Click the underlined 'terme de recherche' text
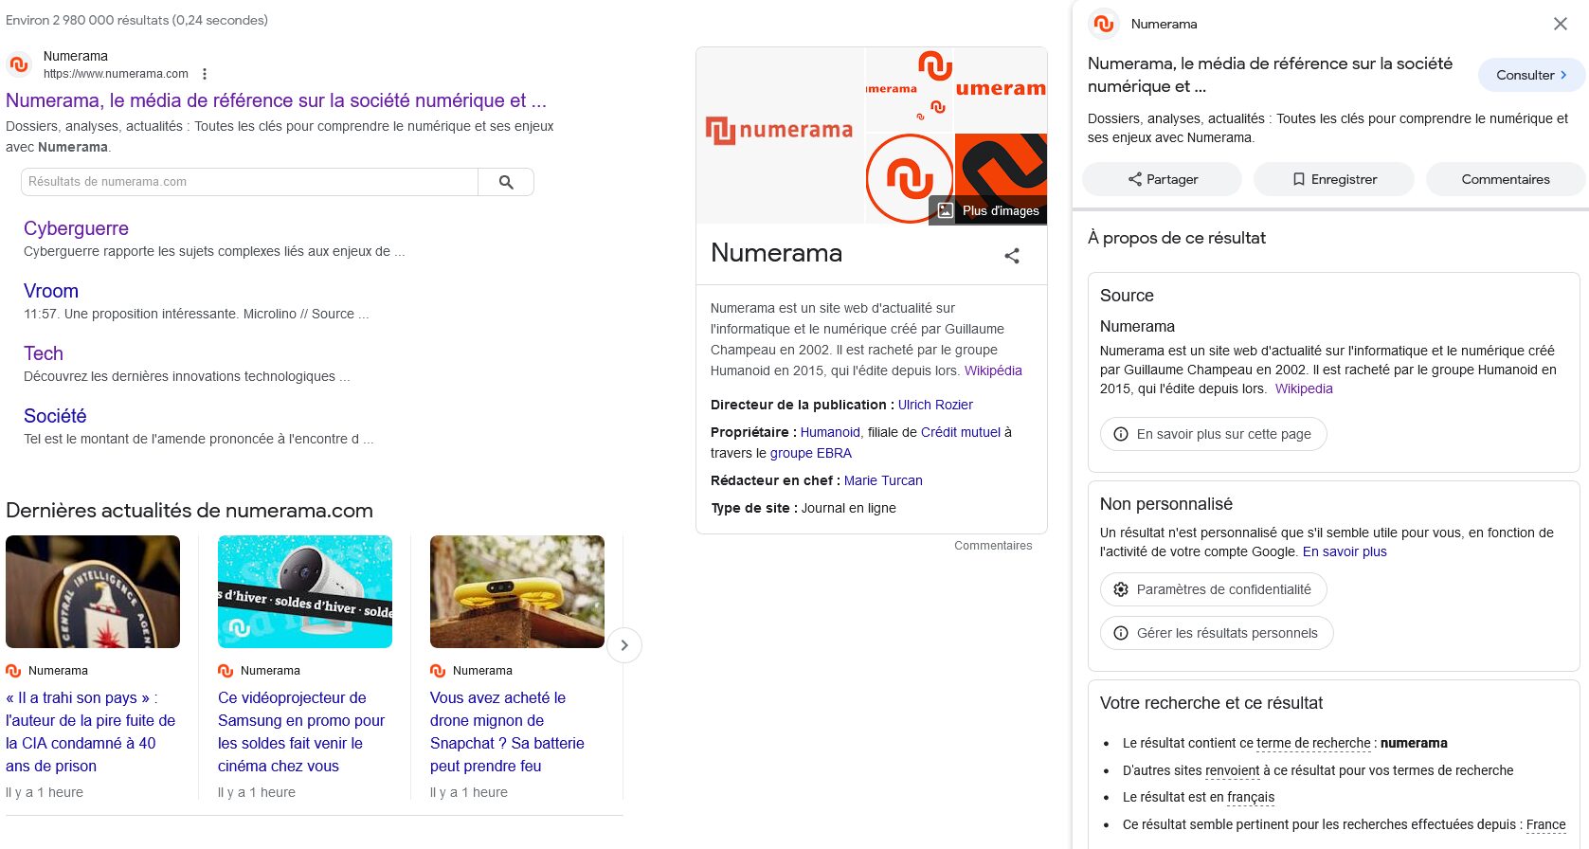 1313,744
